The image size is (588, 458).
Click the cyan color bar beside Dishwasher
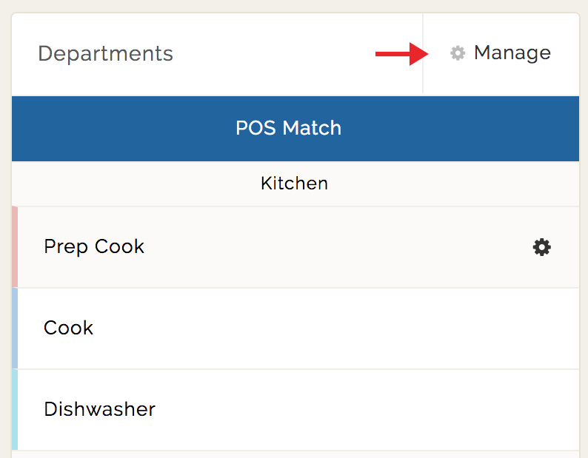click(15, 410)
